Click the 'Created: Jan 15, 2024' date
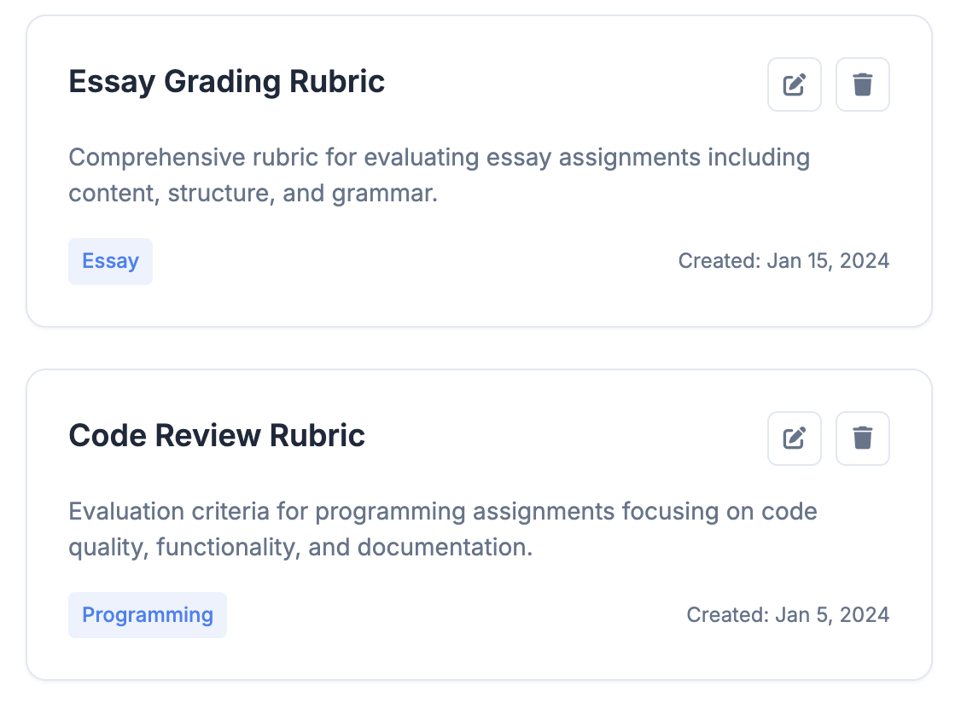This screenshot has width=961, height=703. pos(783,261)
